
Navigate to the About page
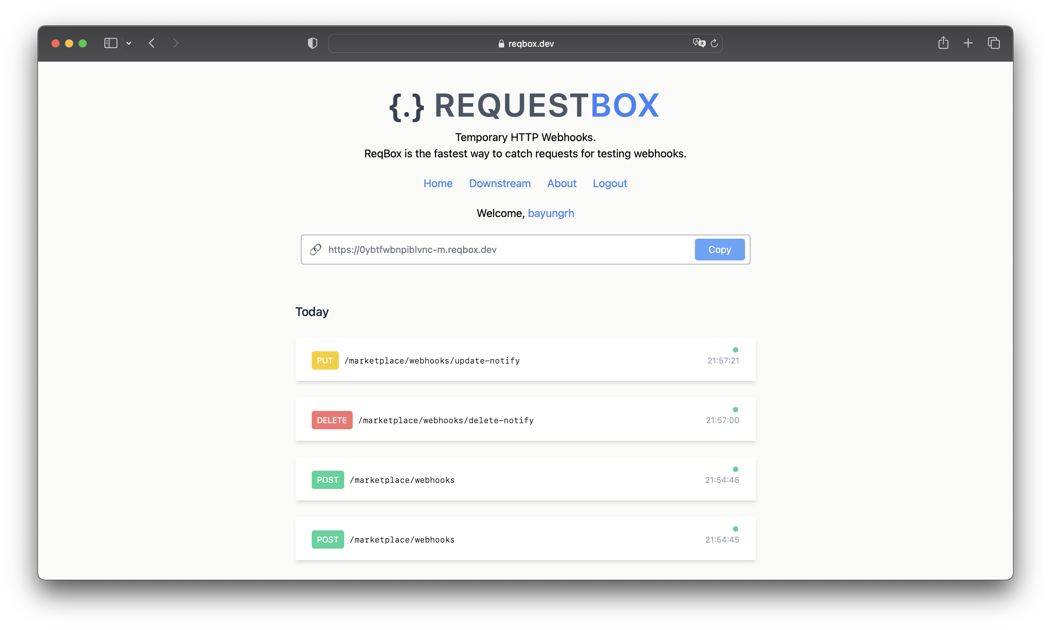[561, 183]
